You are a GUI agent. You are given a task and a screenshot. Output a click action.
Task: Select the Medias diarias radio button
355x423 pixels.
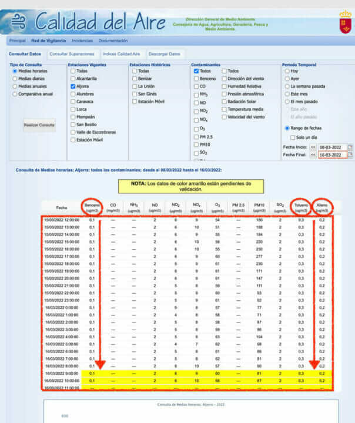tap(15, 79)
